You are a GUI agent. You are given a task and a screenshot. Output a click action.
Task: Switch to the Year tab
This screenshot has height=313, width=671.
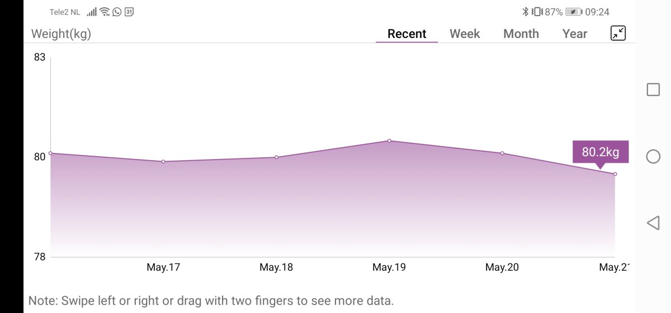575,33
